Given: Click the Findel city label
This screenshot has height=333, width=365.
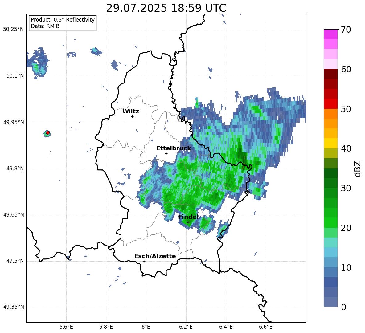Looking at the screenshot, I should [x=189, y=217].
